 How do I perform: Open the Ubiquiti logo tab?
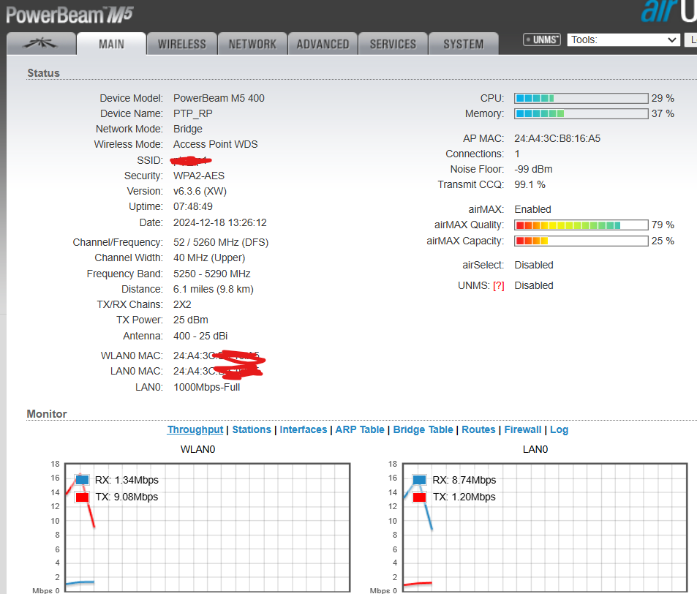41,44
